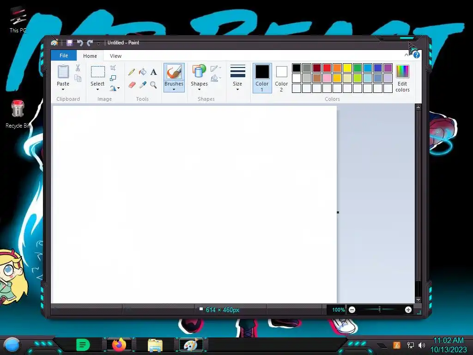Screen dimensions: 473x355
Task: Open the Rotate or flip dropdown
Action: [x=115, y=88]
